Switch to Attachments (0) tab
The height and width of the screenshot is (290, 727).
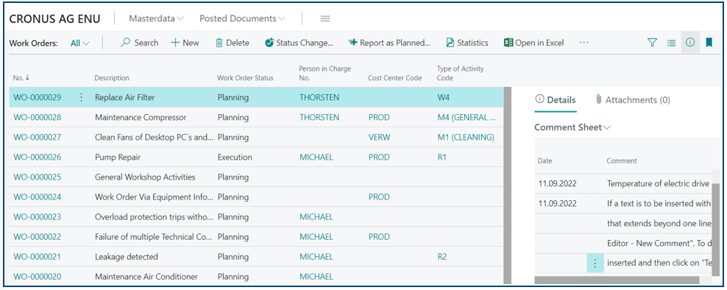(633, 100)
